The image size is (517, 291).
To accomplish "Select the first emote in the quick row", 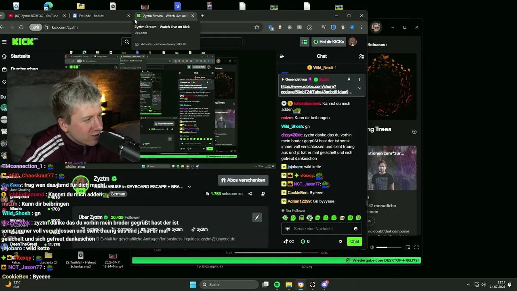I will tap(285, 218).
